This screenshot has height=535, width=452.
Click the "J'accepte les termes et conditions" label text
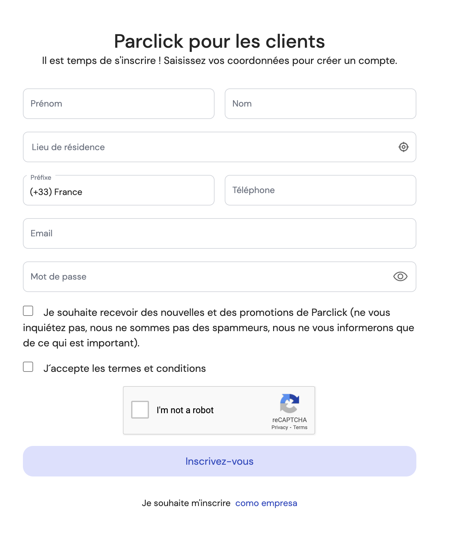pyautogui.click(x=124, y=368)
